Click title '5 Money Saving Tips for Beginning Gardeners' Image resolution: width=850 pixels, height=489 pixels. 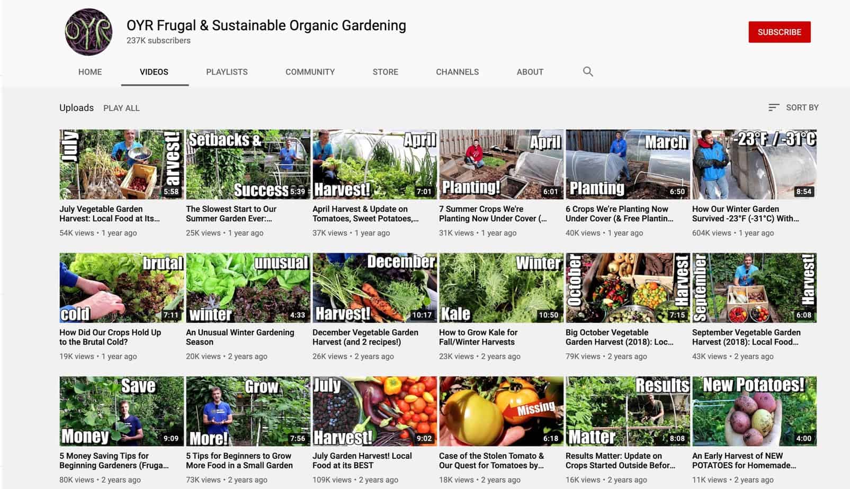[x=114, y=460]
